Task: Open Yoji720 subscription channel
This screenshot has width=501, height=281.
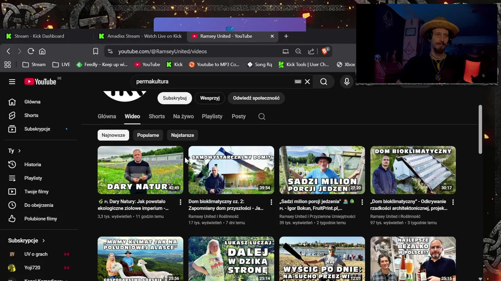Action: [x=41, y=268]
